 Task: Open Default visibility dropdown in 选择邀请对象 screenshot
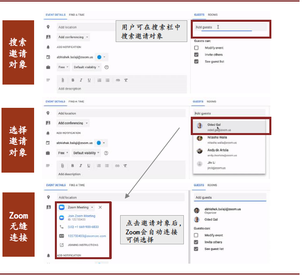[86, 153]
